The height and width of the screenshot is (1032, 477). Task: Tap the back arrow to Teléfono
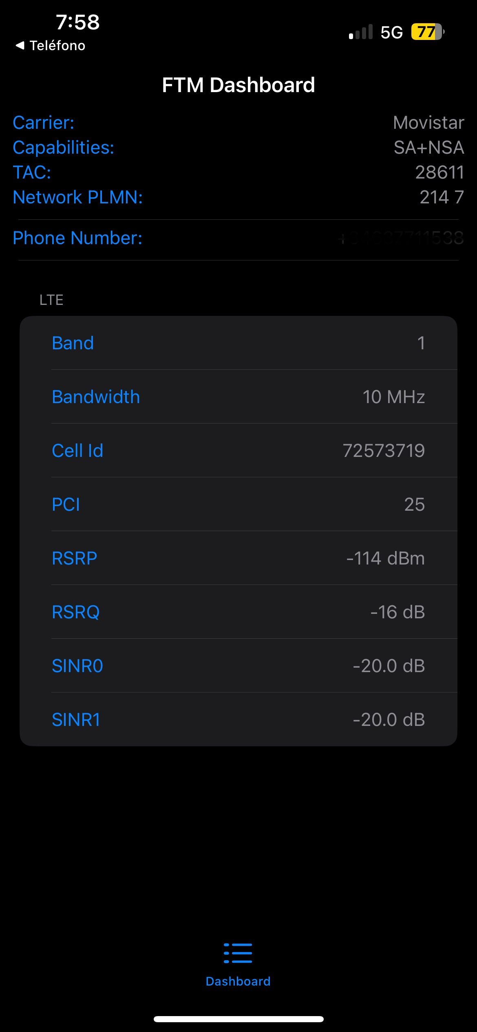20,46
